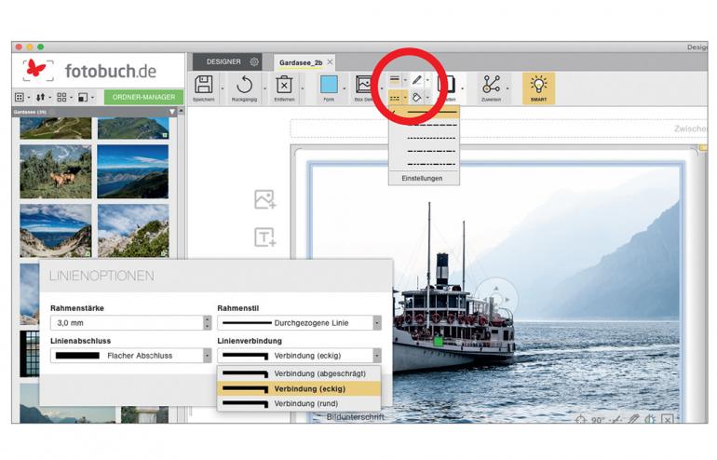Click the Entfernen trash icon
The width and height of the screenshot is (717, 460).
click(284, 85)
